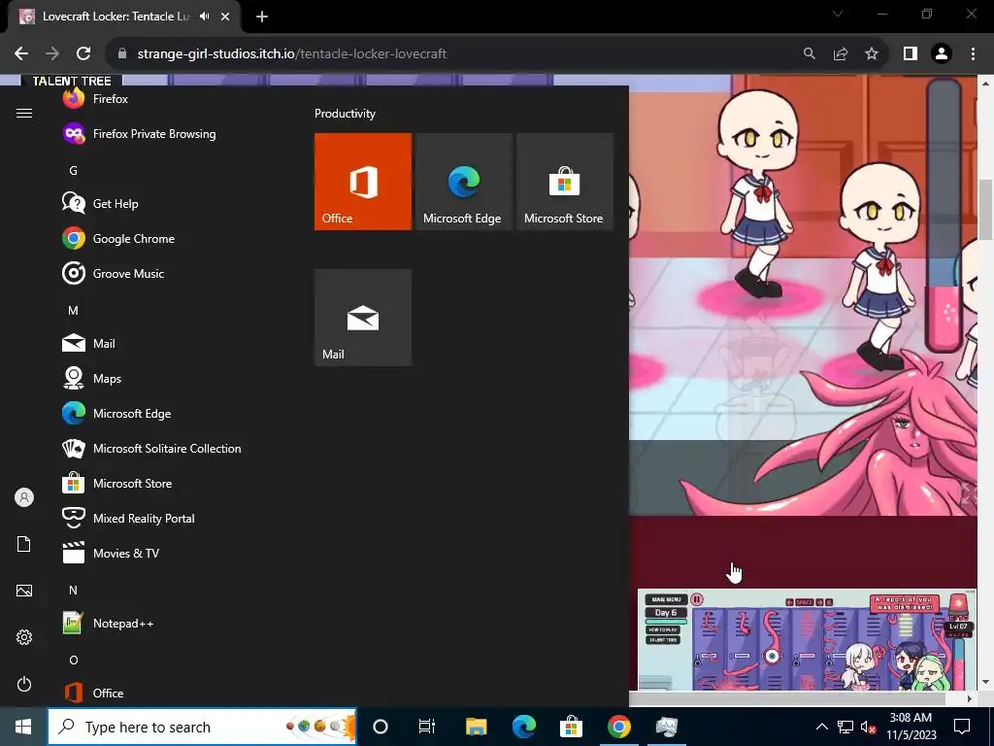Open Cortana circle on the taskbar
Viewport: 994px width, 746px height.
381,727
